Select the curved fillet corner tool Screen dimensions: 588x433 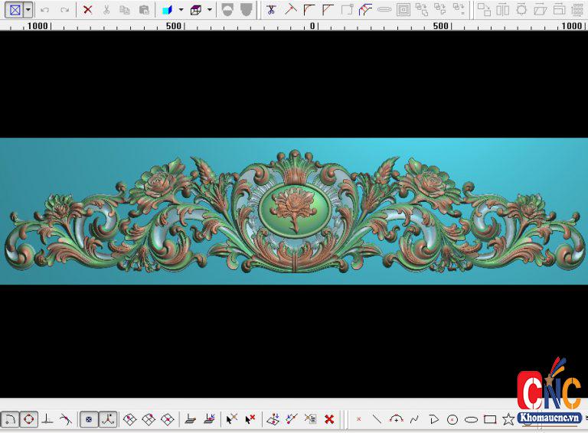(309, 10)
